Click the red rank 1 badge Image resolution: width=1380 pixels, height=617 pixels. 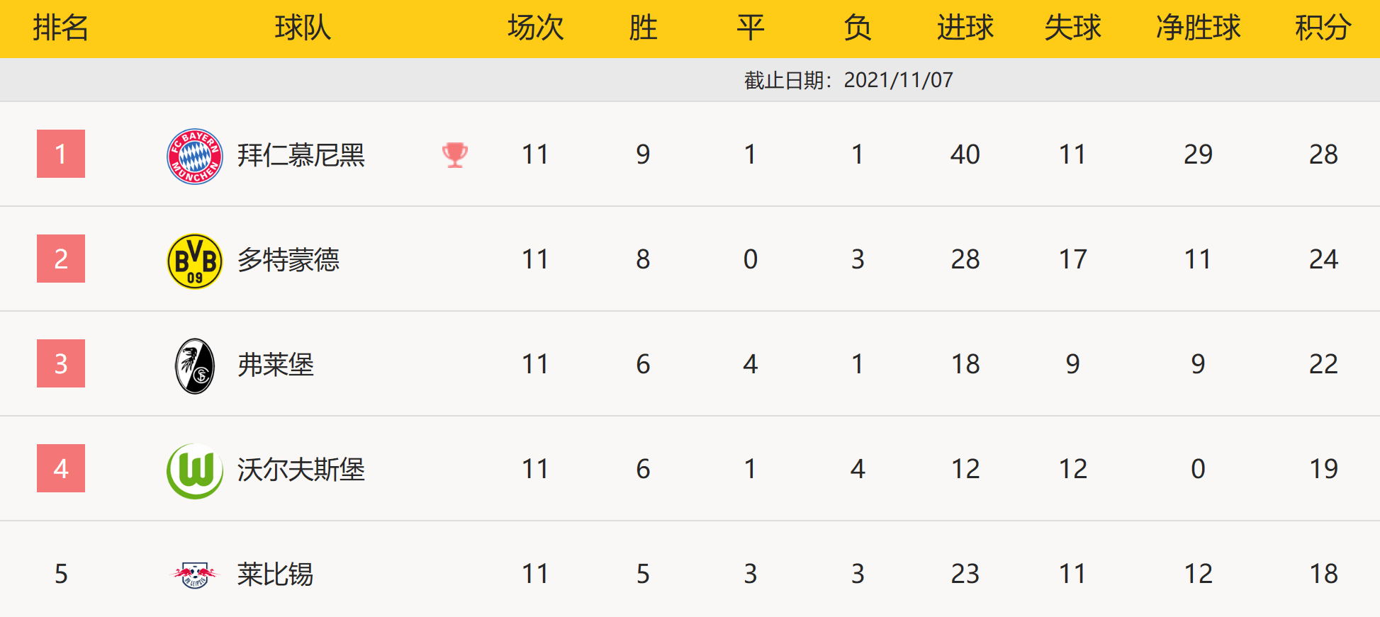click(x=61, y=154)
